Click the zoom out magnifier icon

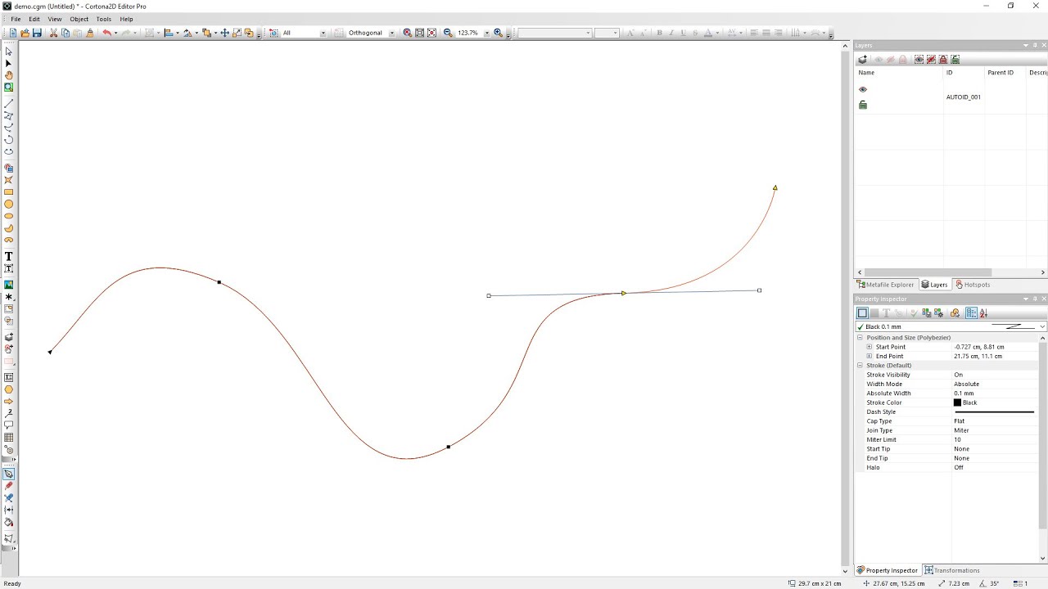(448, 33)
